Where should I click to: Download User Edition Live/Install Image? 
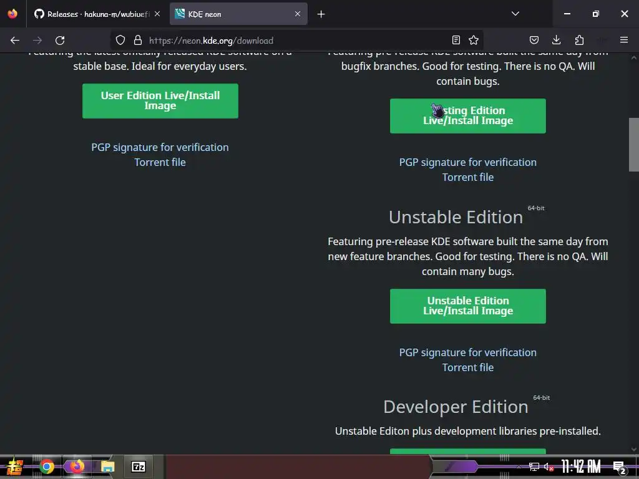pos(160,101)
